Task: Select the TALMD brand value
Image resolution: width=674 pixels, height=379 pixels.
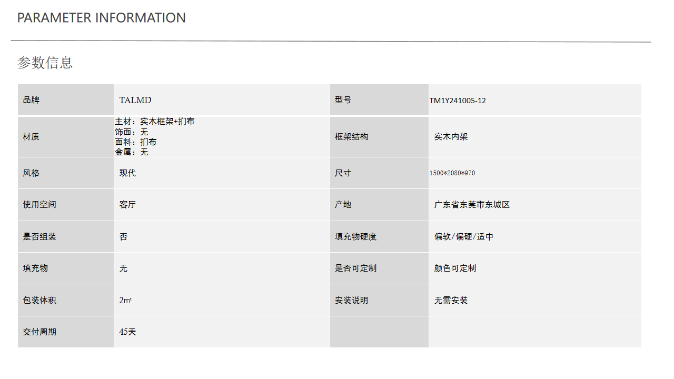Action: (135, 100)
